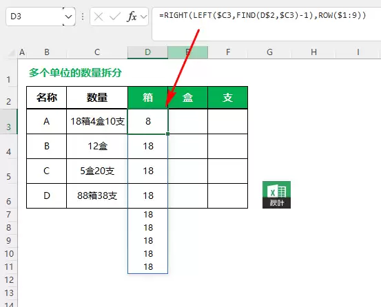The height and width of the screenshot is (307, 381).
Task: Click the Name Box showing D3
Action: point(34,17)
